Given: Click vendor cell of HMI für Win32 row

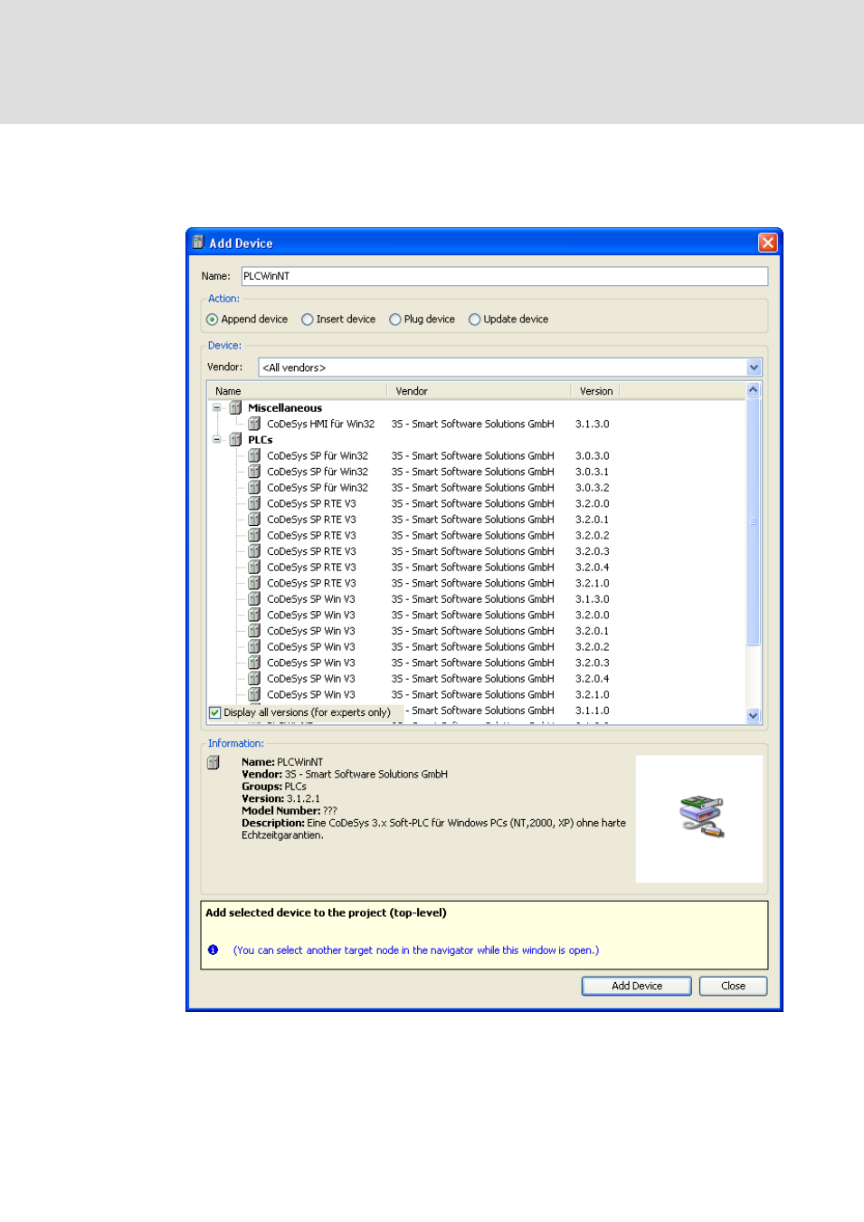Looking at the screenshot, I should [473, 424].
